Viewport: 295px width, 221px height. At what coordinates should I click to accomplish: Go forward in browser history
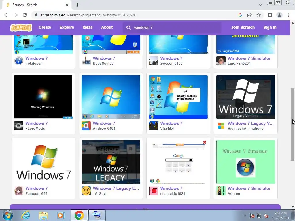16,15
